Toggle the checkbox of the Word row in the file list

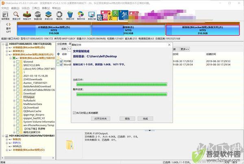point(58,64)
